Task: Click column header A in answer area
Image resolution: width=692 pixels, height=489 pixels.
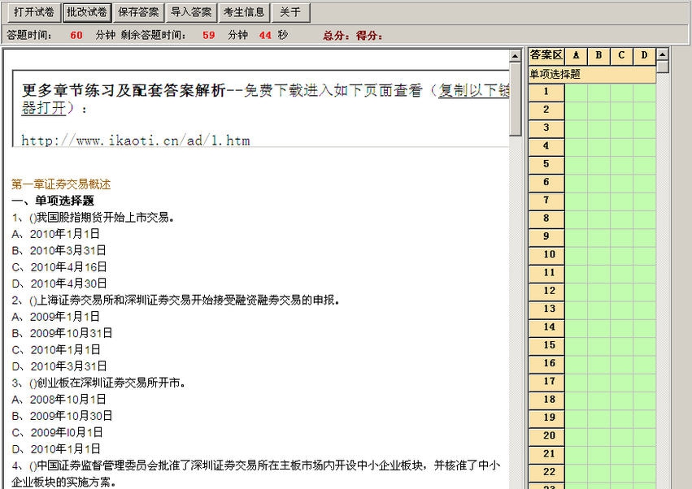Action: [x=576, y=55]
